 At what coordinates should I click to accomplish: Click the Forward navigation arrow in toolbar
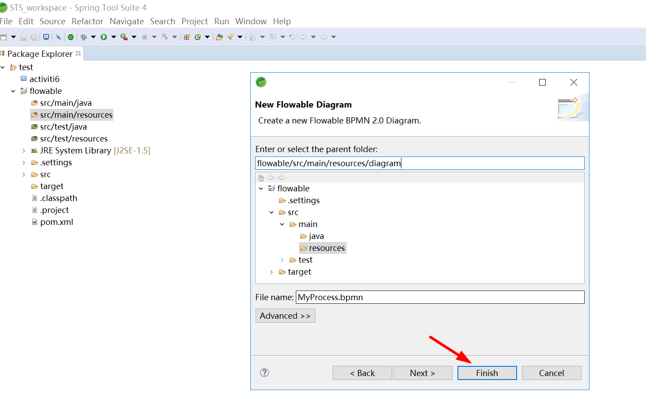[x=324, y=37]
